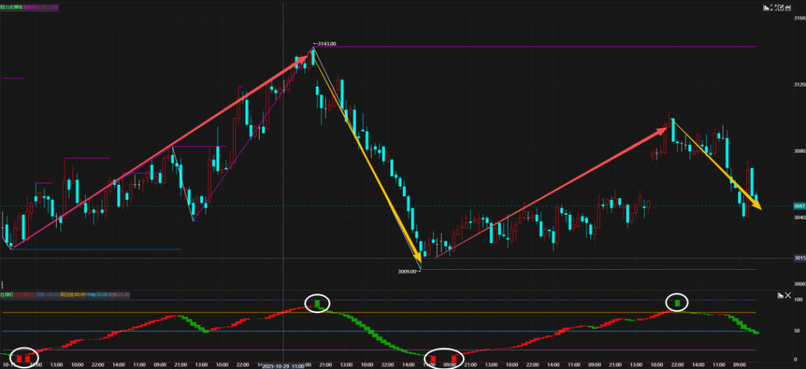Click the 100 level on the oscillator axis

797,300
